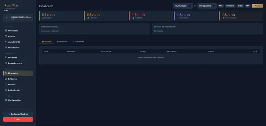Click the Trimestre period button
This screenshot has width=266, height=126.
click(230, 6)
